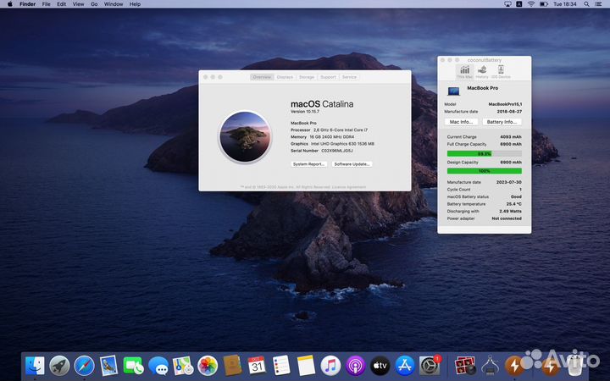Open the File menu
Viewport: 610px width, 381px height.
point(46,4)
